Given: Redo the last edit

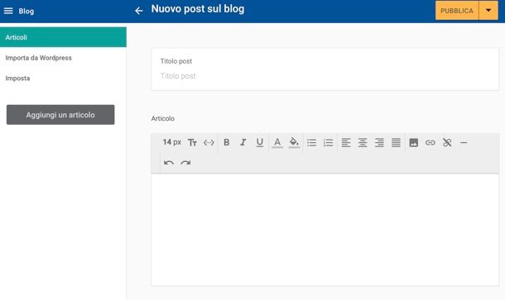Looking at the screenshot, I should pyautogui.click(x=185, y=163).
